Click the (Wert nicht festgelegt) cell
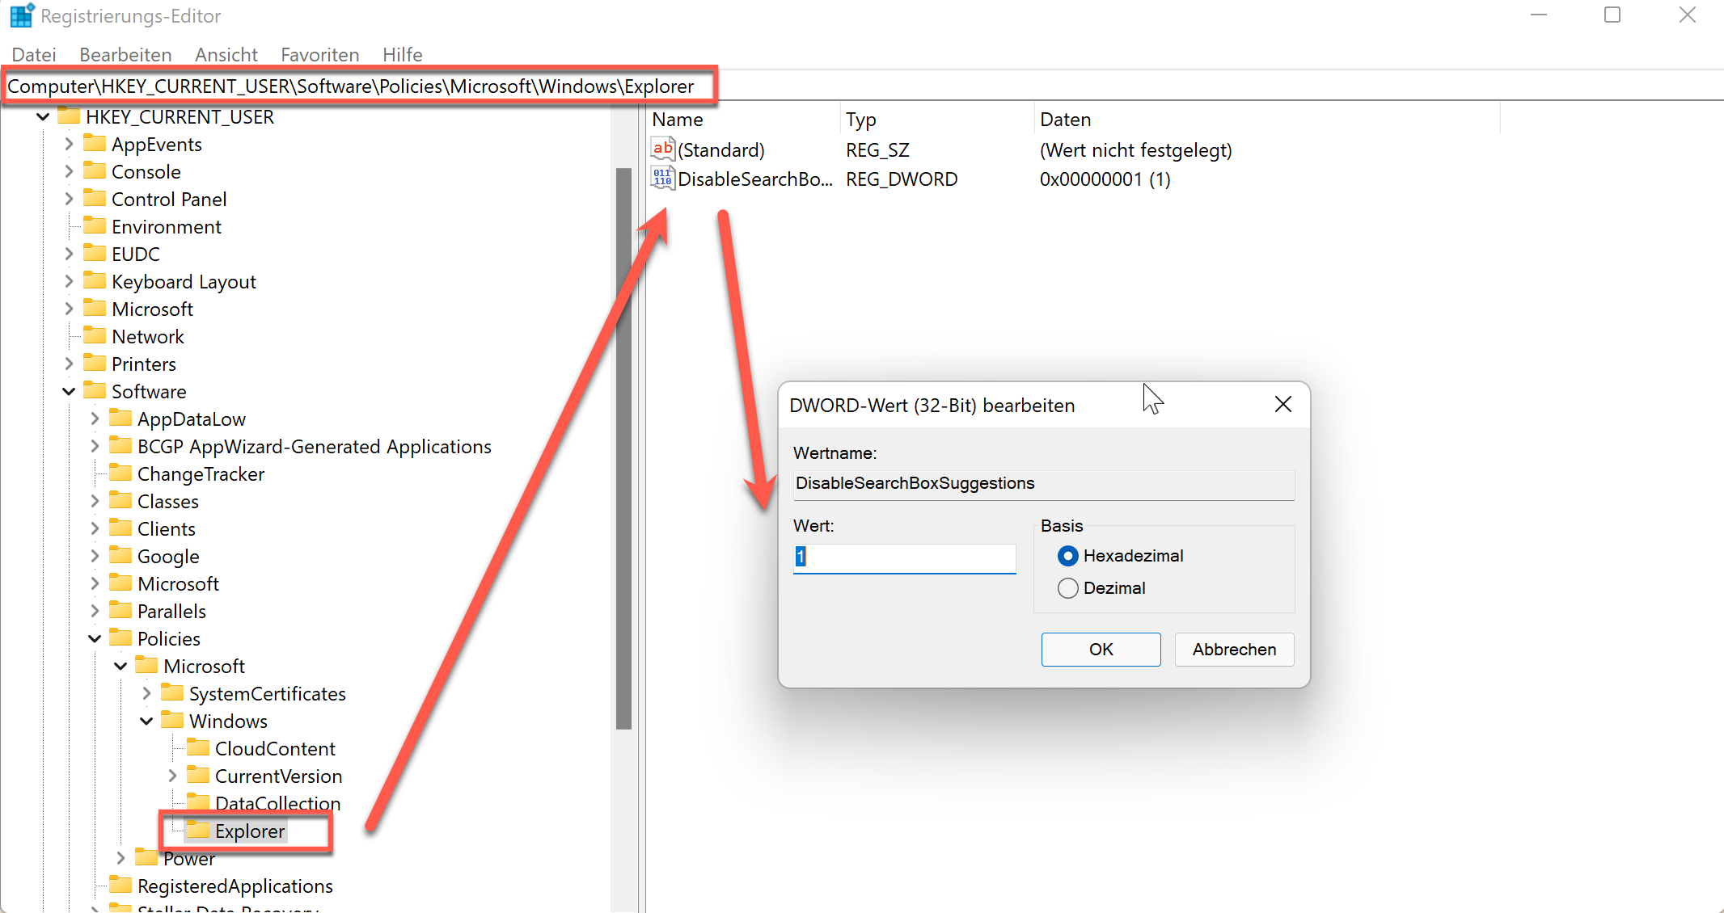This screenshot has height=913, width=1724. [x=1135, y=150]
